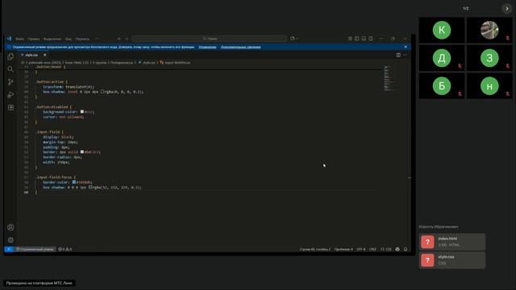The height and width of the screenshot is (290, 516).
Task: Click the customize layout icon in the title bar
Action: 350,39
